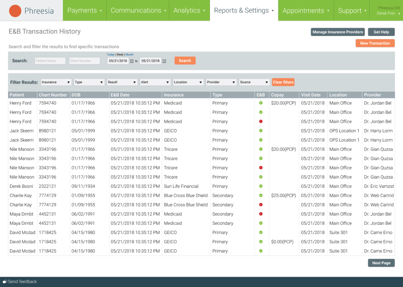The image size is (403, 287).
Task: Click the Next Page button
Action: tap(381, 263)
